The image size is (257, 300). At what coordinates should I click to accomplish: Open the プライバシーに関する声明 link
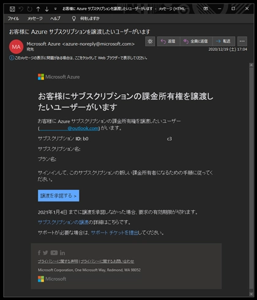click(x=58, y=261)
